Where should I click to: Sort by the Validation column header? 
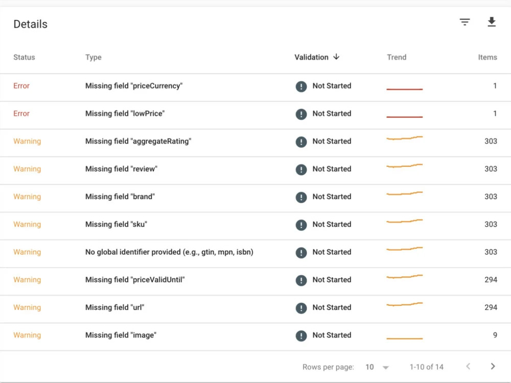312,57
